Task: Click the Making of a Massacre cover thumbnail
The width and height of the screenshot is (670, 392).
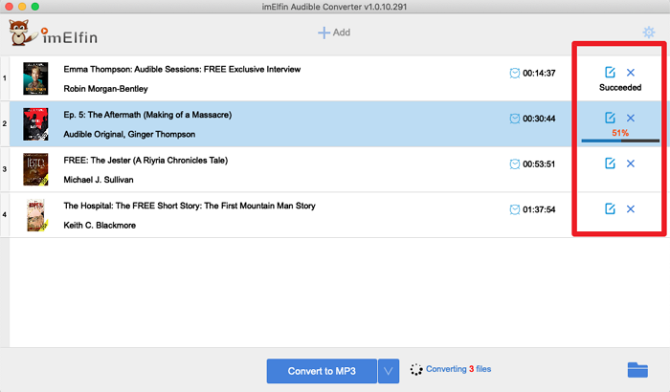Action: click(35, 124)
